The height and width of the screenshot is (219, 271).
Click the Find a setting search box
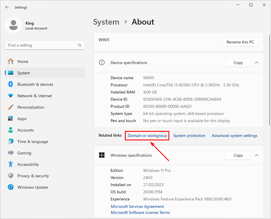click(42, 45)
